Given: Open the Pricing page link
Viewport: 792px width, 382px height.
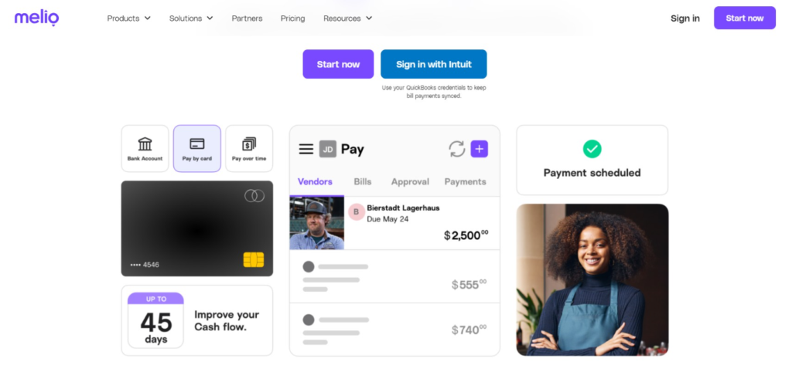Looking at the screenshot, I should 293,19.
